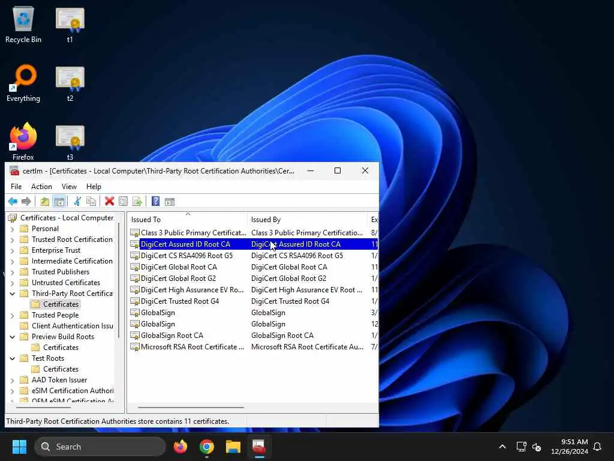Expand the AAD Token Issuer node
The width and height of the screenshot is (614, 461).
tap(12, 380)
